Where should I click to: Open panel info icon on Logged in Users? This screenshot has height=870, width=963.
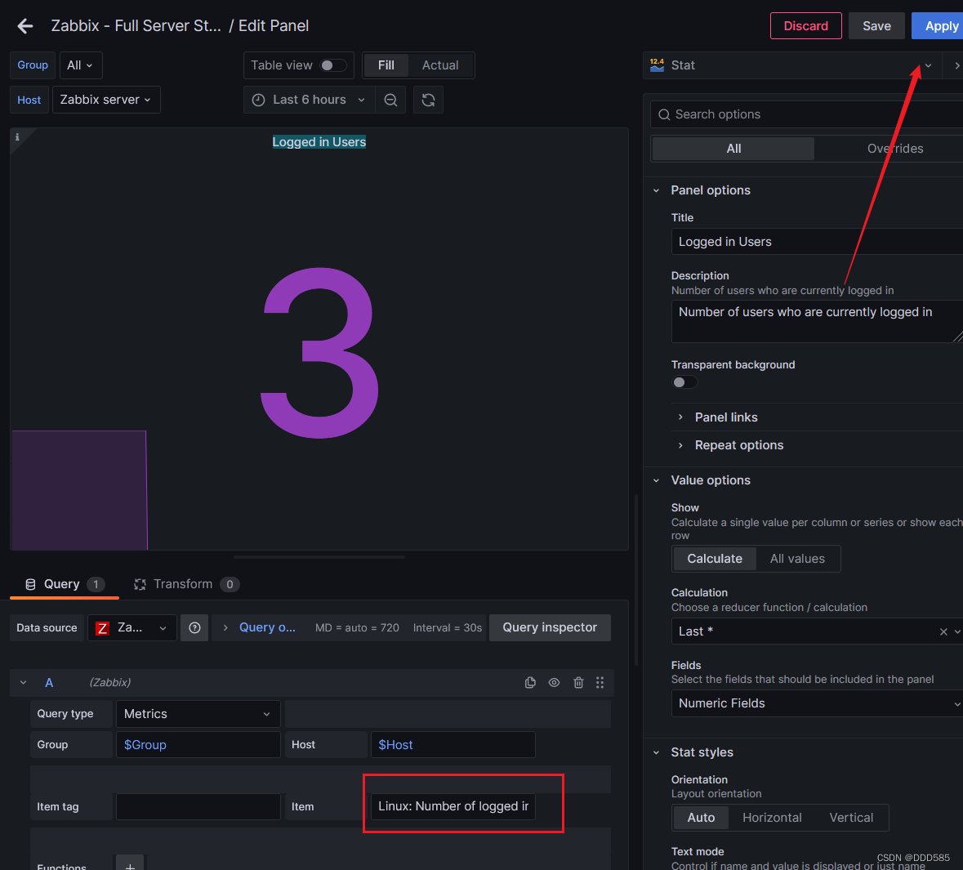click(x=17, y=137)
